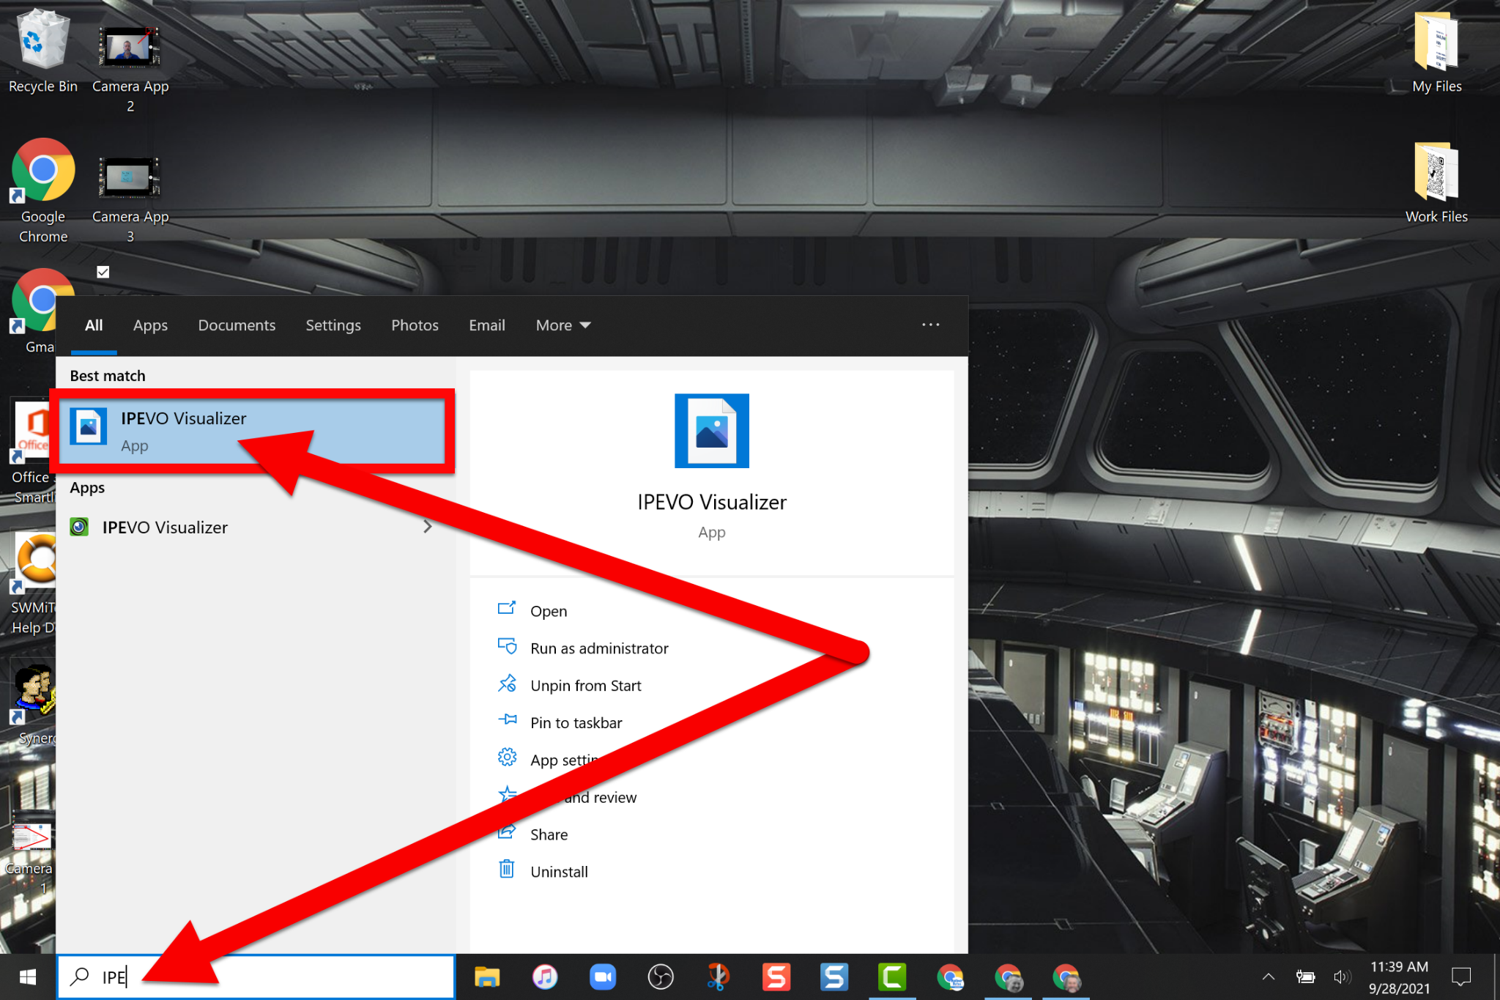Open Google Chrome desktop shortcut
Screen dimensions: 1500x1000
tap(42, 190)
